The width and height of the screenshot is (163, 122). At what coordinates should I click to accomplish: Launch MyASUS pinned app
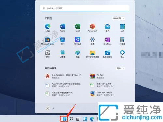pos(78,41)
